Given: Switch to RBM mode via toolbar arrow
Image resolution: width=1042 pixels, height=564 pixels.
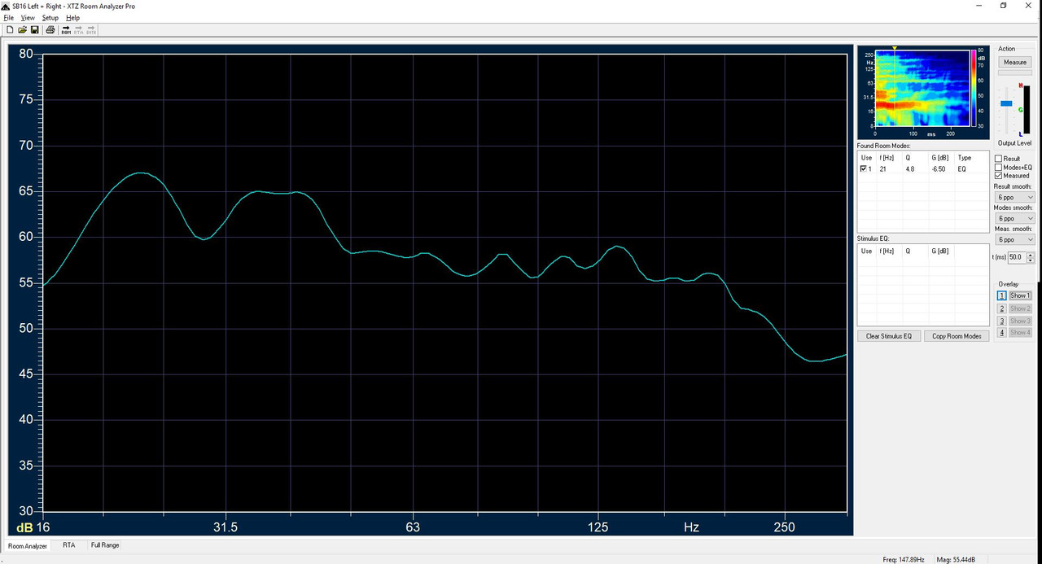Looking at the screenshot, I should coord(66,30).
